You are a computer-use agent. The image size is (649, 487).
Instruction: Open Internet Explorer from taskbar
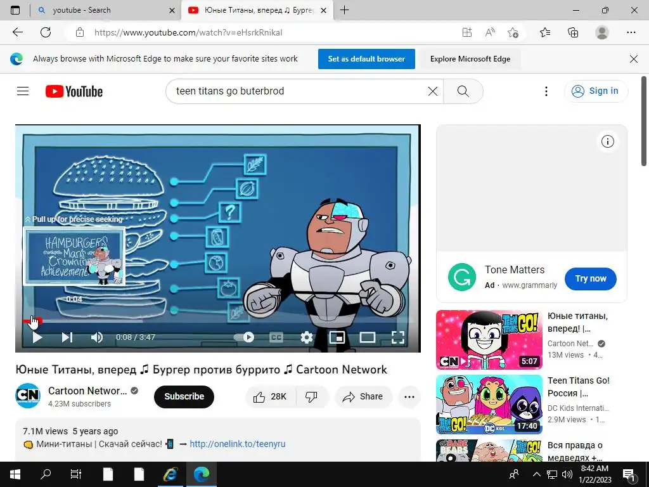pyautogui.click(x=170, y=474)
